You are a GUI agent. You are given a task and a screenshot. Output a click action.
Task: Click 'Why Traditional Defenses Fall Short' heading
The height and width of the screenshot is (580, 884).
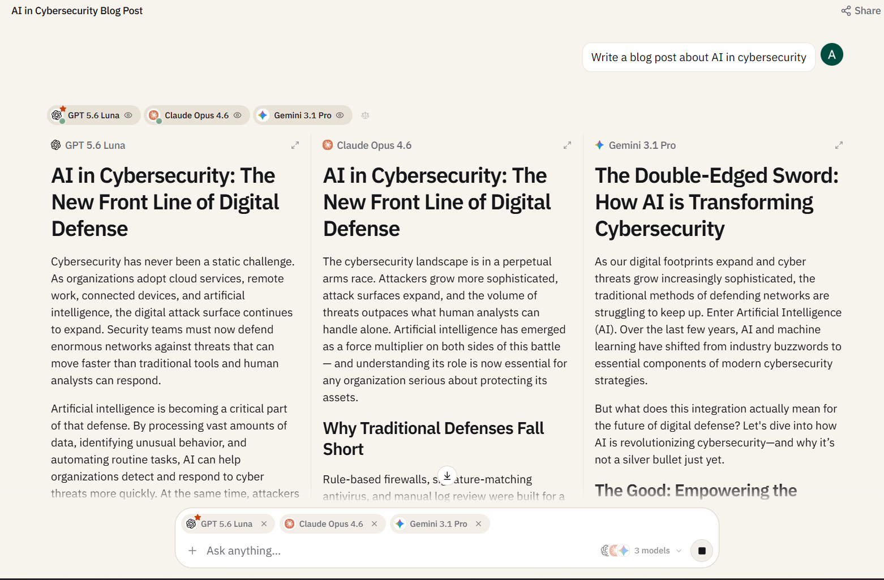(434, 439)
